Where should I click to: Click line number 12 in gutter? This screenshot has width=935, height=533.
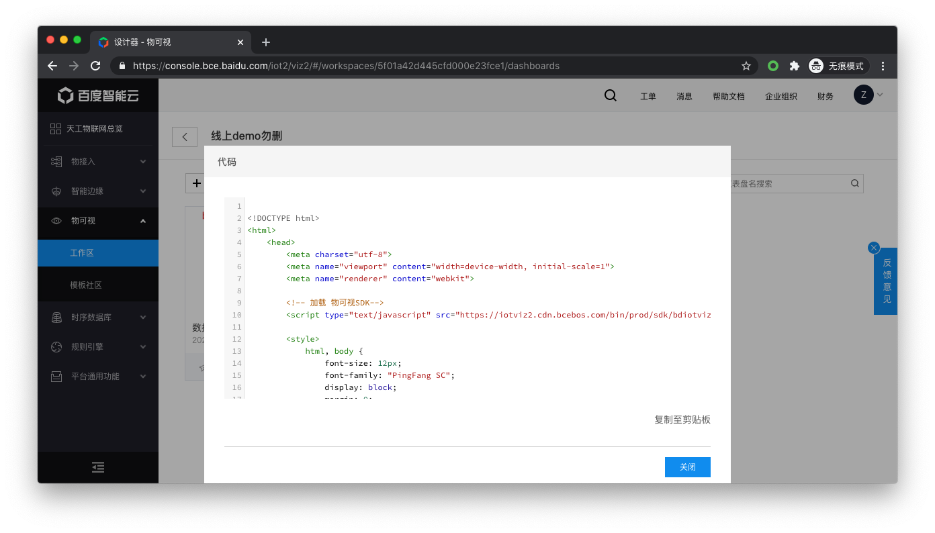237,339
